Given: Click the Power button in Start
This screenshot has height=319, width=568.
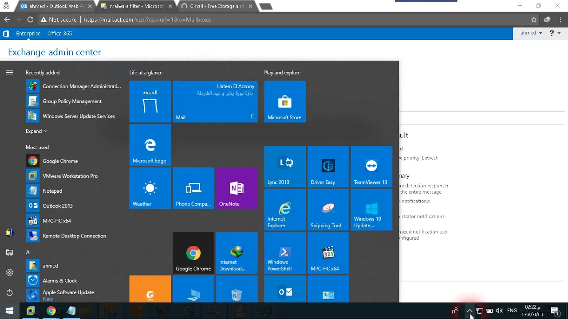Looking at the screenshot, I should click(9, 292).
